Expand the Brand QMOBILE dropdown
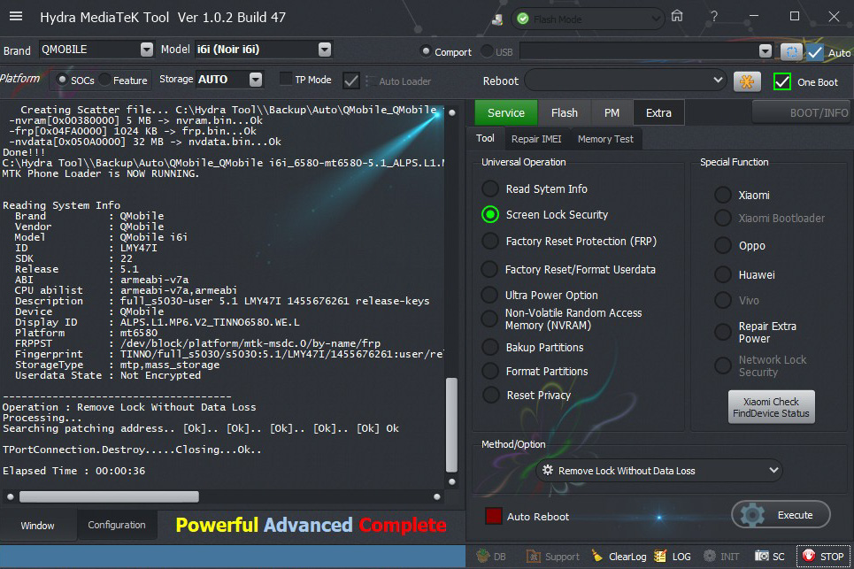Screen dimensions: 854x569 [x=148, y=50]
